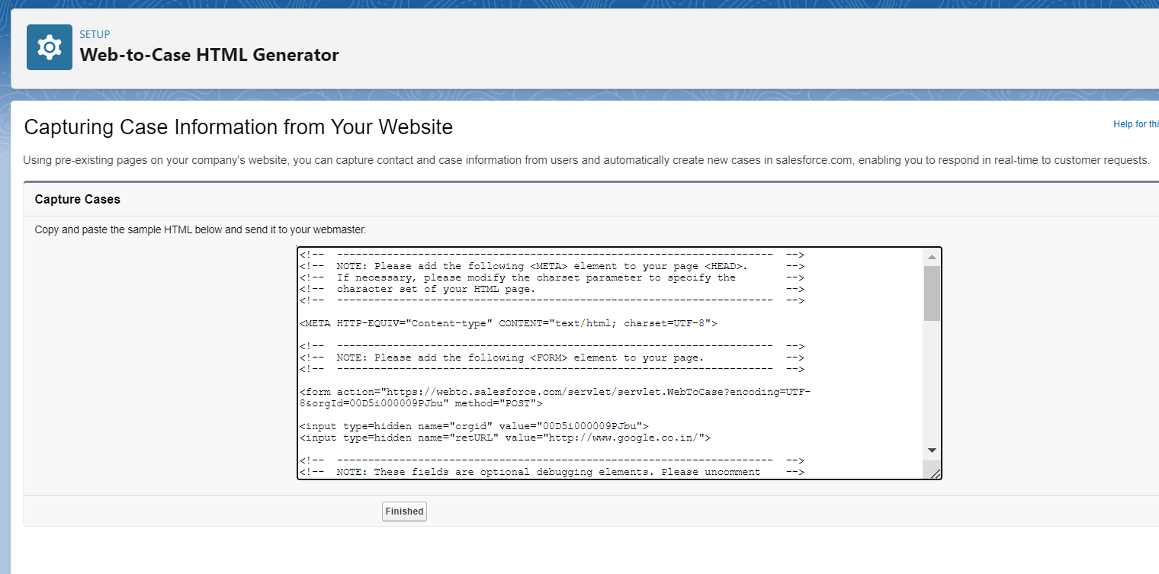The width and height of the screenshot is (1159, 574).
Task: Click the resize handle of the code textarea
Action: (936, 472)
